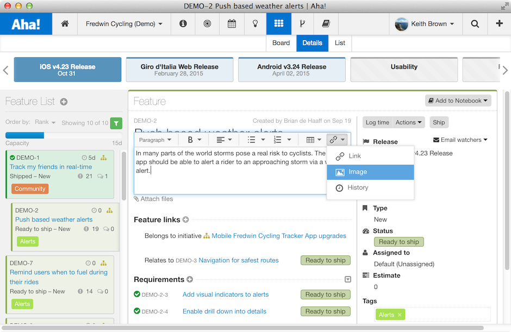Click the plus icon in top bar
This screenshot has width=511, height=332.
coord(499,23)
